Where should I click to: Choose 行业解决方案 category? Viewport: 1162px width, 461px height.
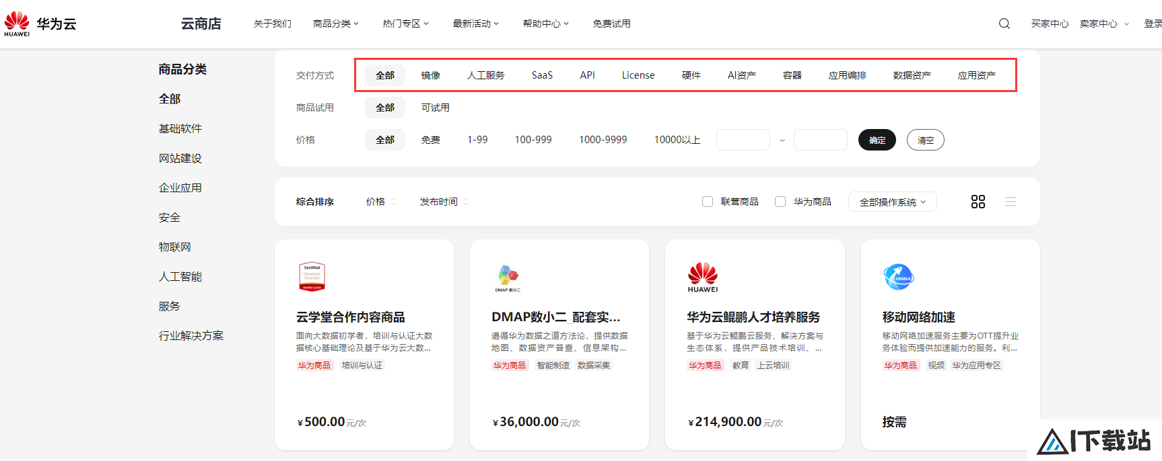click(191, 335)
